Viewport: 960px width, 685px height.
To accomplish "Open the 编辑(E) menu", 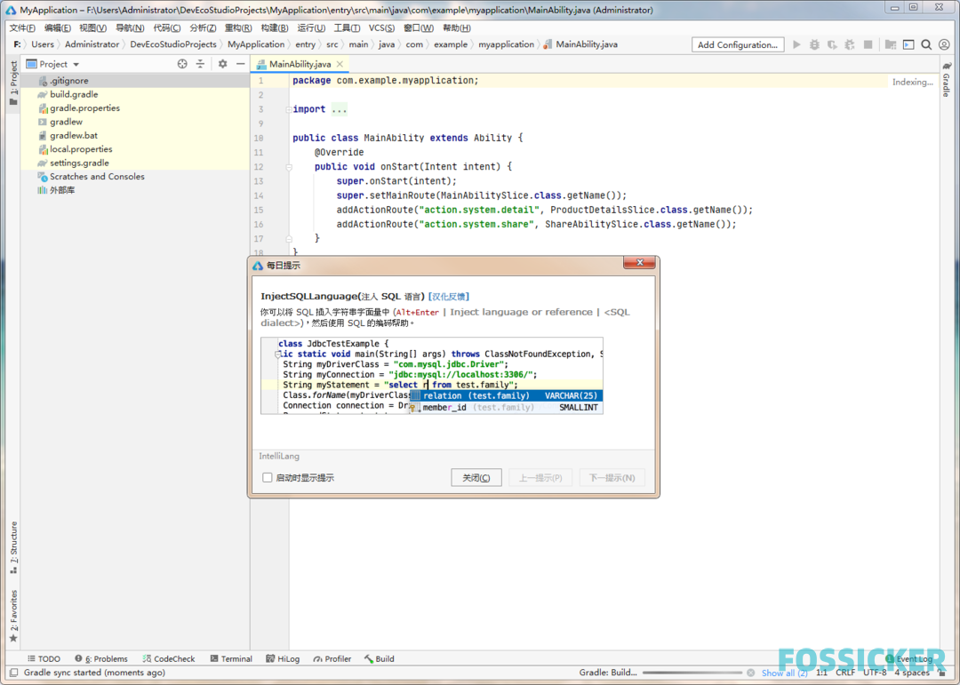I will [58, 28].
